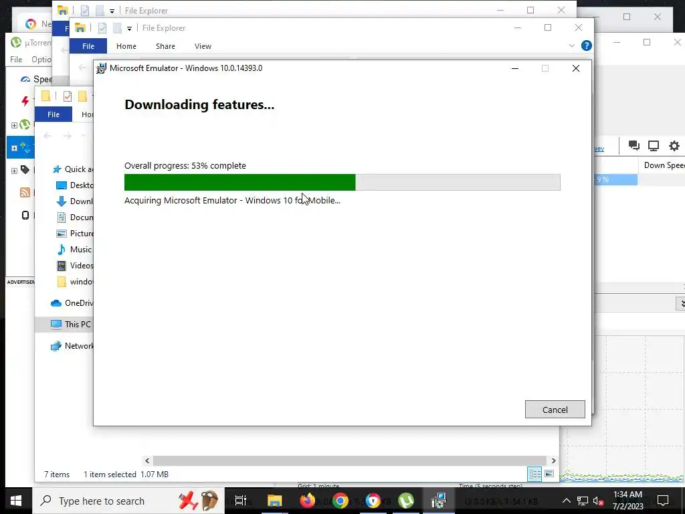The height and width of the screenshot is (514, 685).
Task: Open the uTorrent settings gear icon
Action: coord(674,146)
